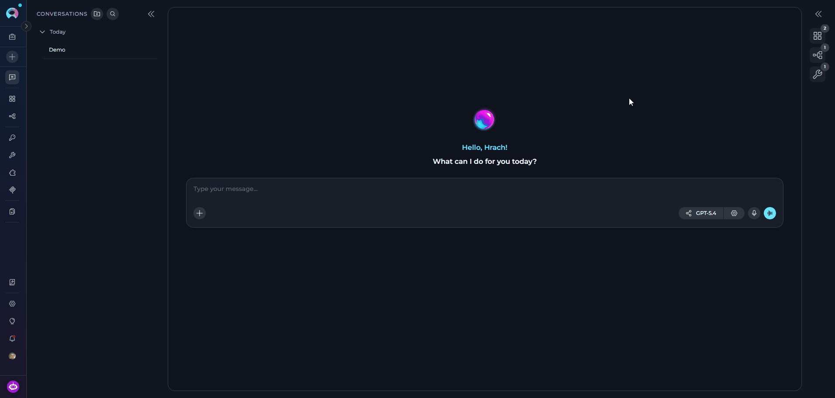This screenshot has width=835, height=398.
Task: Click the "Hello, Hrach!" greeting text
Action: pos(485,148)
